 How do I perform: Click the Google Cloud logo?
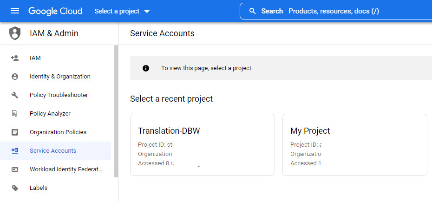coord(55,11)
